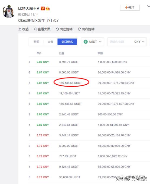Click the 6.85 CNY price
The width and height of the screenshot is (150, 184).
pos(43,114)
